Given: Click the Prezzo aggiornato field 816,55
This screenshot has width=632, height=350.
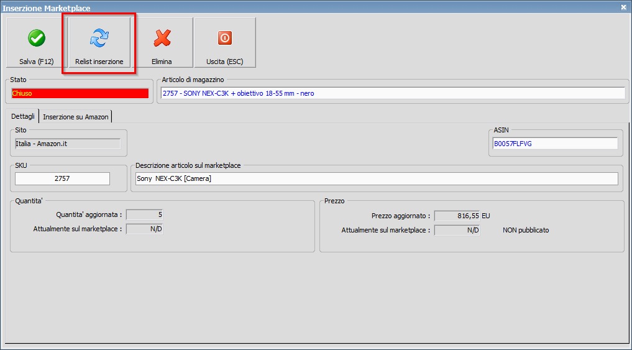Looking at the screenshot, I should tap(457, 216).
